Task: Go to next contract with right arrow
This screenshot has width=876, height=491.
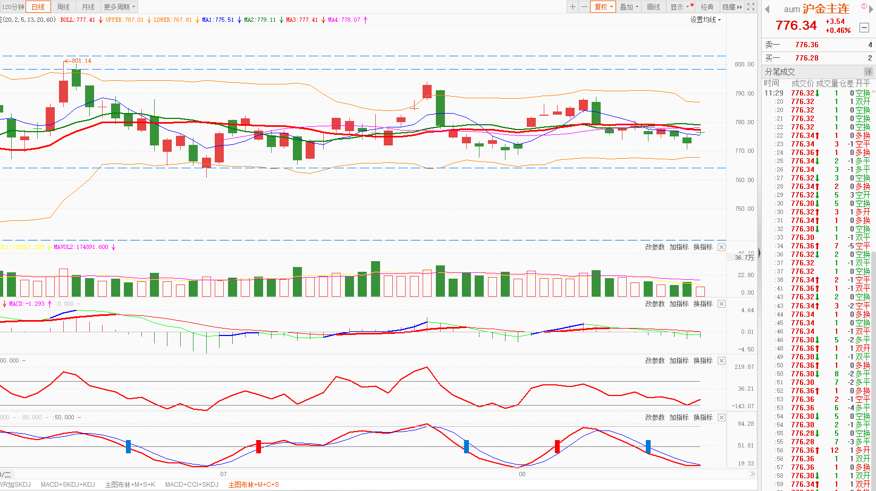Action: pyautogui.click(x=871, y=9)
